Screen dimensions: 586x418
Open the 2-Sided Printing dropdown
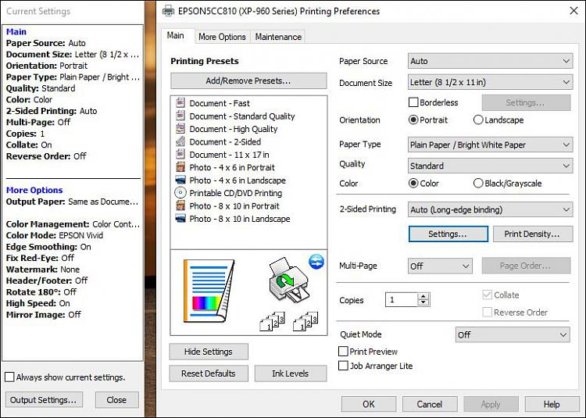(x=490, y=209)
